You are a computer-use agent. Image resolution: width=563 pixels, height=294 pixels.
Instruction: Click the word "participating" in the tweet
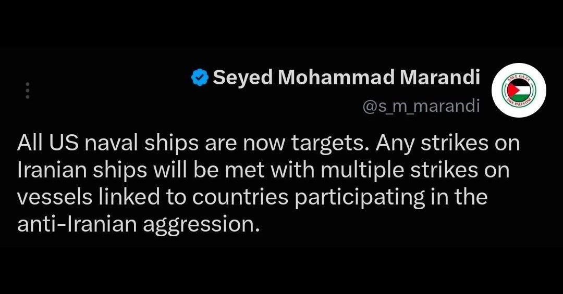tap(360, 198)
